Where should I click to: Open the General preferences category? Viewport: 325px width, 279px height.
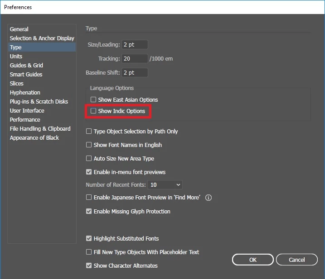(x=42, y=29)
